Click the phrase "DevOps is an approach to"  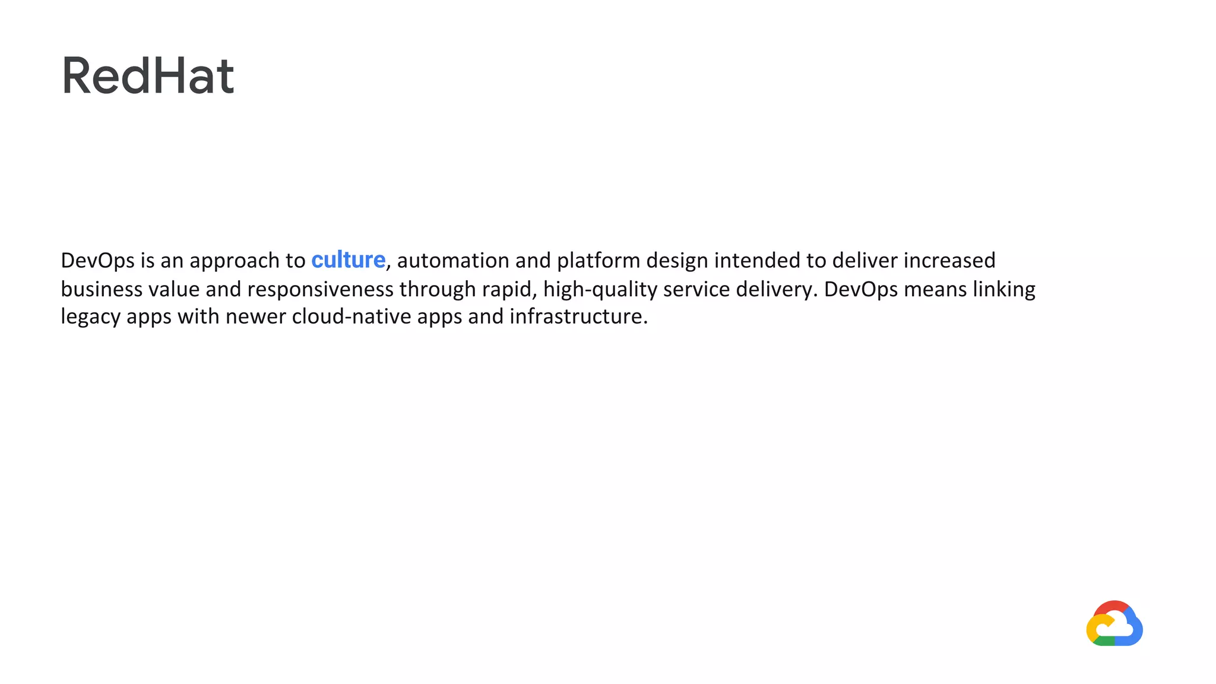point(183,261)
